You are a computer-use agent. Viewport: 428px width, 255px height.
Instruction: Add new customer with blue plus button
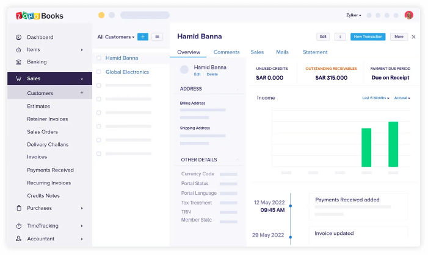pyautogui.click(x=143, y=37)
